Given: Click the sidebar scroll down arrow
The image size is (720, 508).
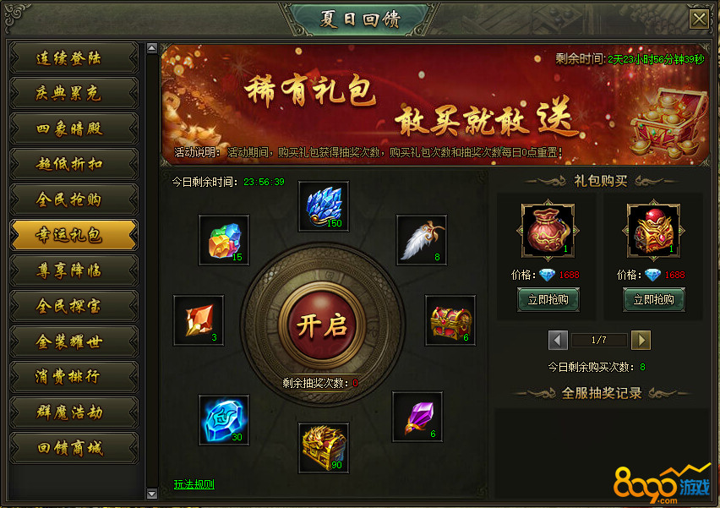Looking at the screenshot, I should 152,494.
